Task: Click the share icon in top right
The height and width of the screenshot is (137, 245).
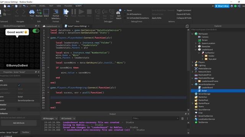Action: 239,6
